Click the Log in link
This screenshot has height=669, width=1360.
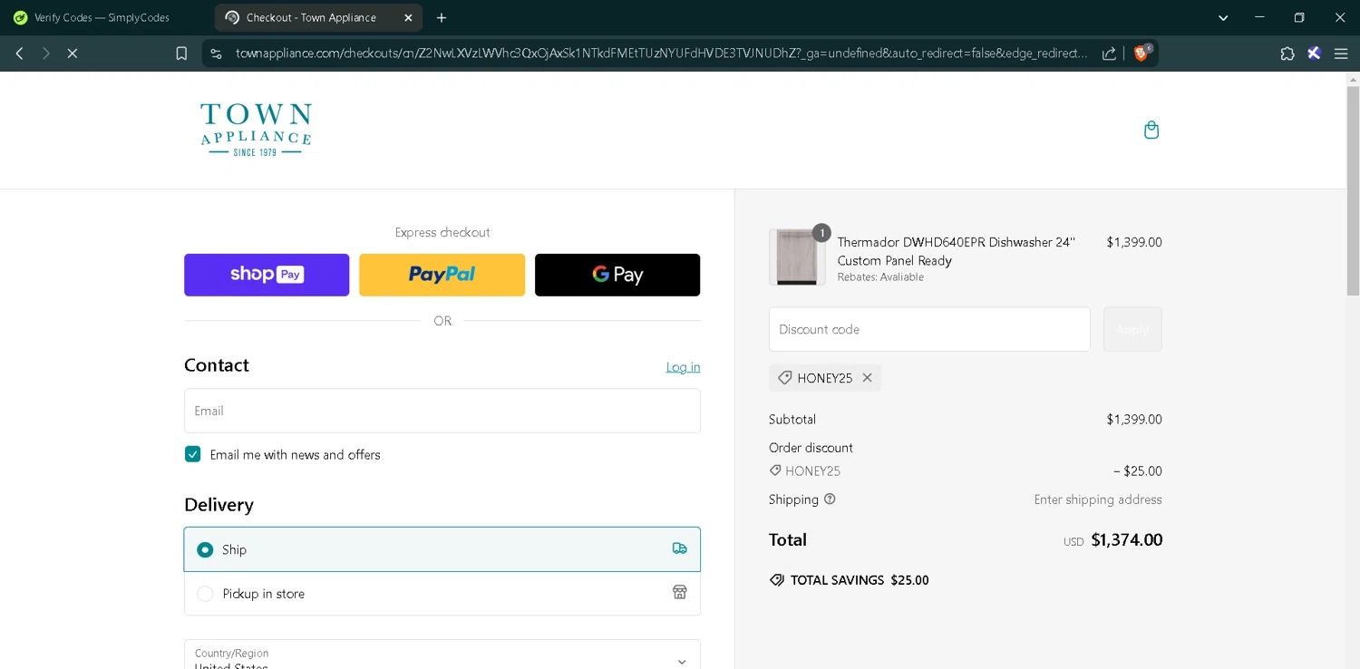coord(683,367)
